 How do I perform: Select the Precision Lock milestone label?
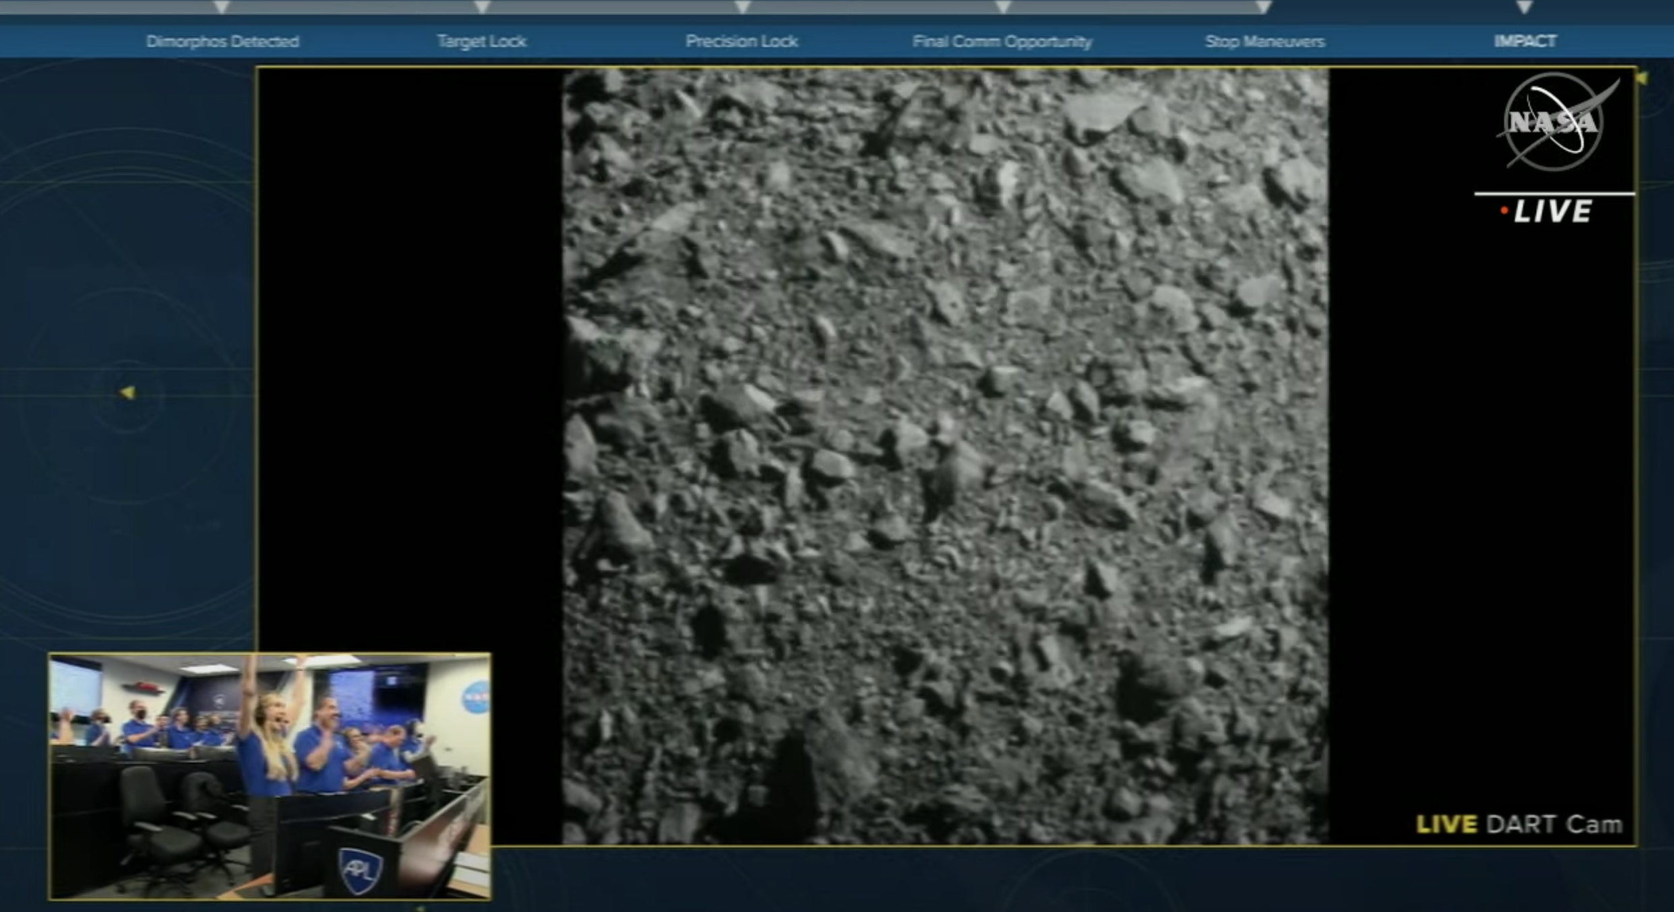(741, 42)
